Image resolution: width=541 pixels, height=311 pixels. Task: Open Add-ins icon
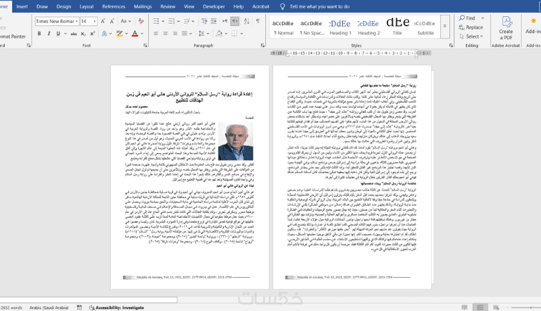click(533, 26)
